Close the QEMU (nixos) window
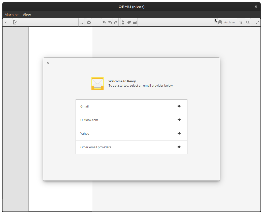This screenshot has width=263, height=214. [x=256, y=7]
